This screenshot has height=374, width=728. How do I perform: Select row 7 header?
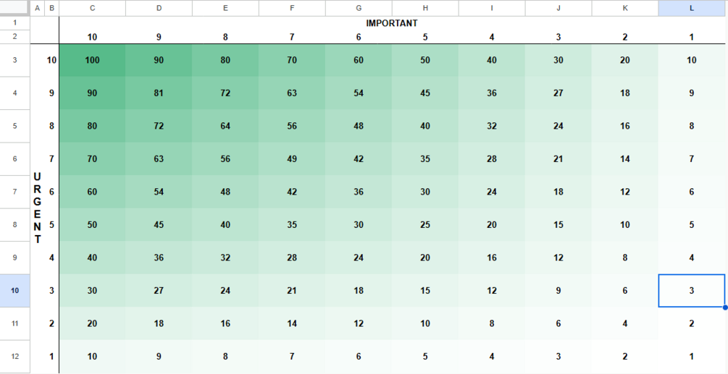pyautogui.click(x=15, y=192)
